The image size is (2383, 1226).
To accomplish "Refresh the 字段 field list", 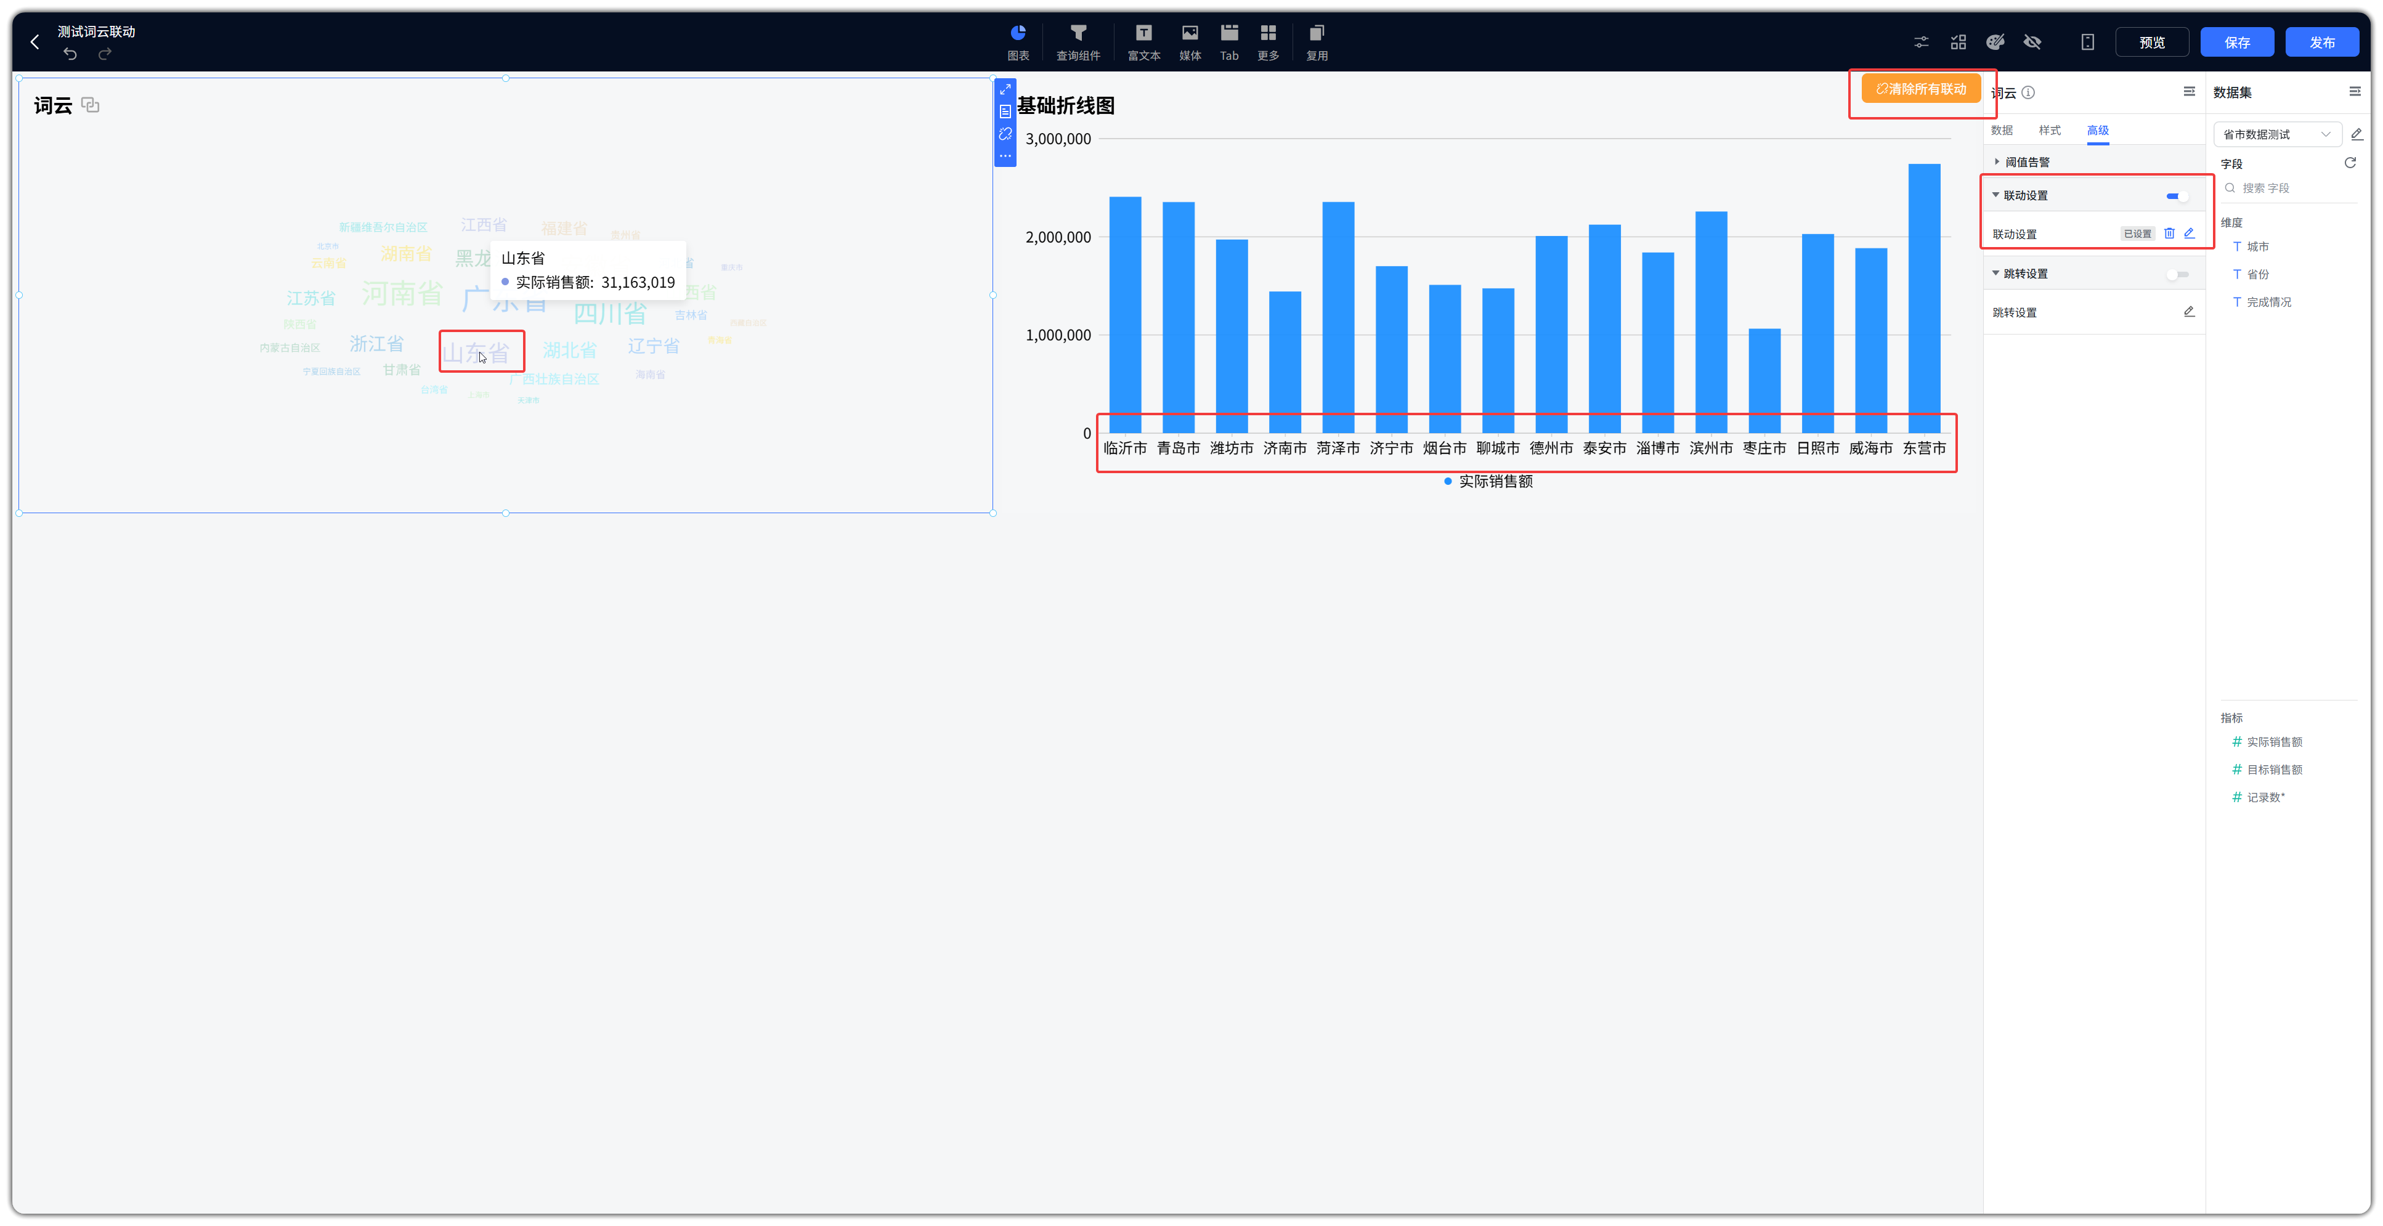I will [x=2350, y=163].
